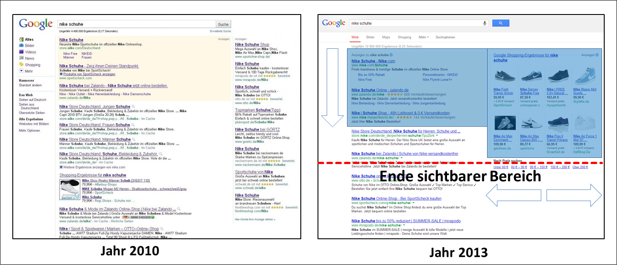
Task: Click the yellow Shopping tag icon
Action: [x=21, y=65]
